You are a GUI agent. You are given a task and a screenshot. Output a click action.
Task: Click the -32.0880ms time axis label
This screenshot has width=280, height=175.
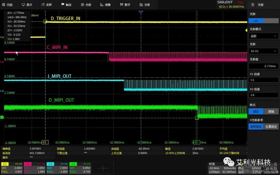(x=117, y=143)
